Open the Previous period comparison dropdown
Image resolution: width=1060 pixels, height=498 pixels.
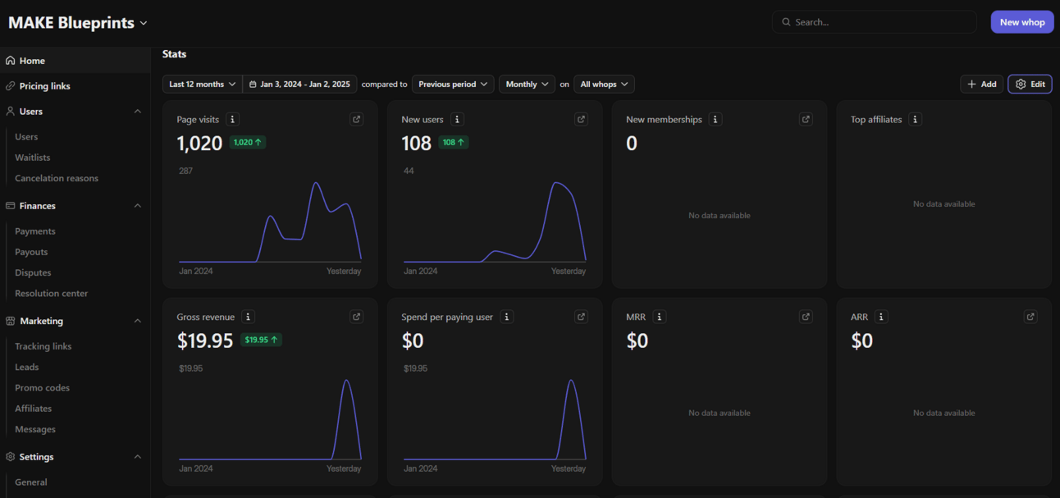click(453, 85)
